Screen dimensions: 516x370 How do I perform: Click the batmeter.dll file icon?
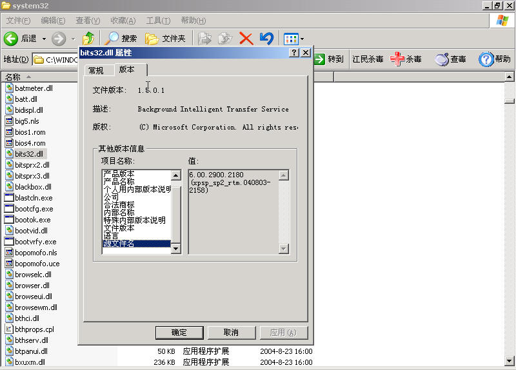click(10, 88)
